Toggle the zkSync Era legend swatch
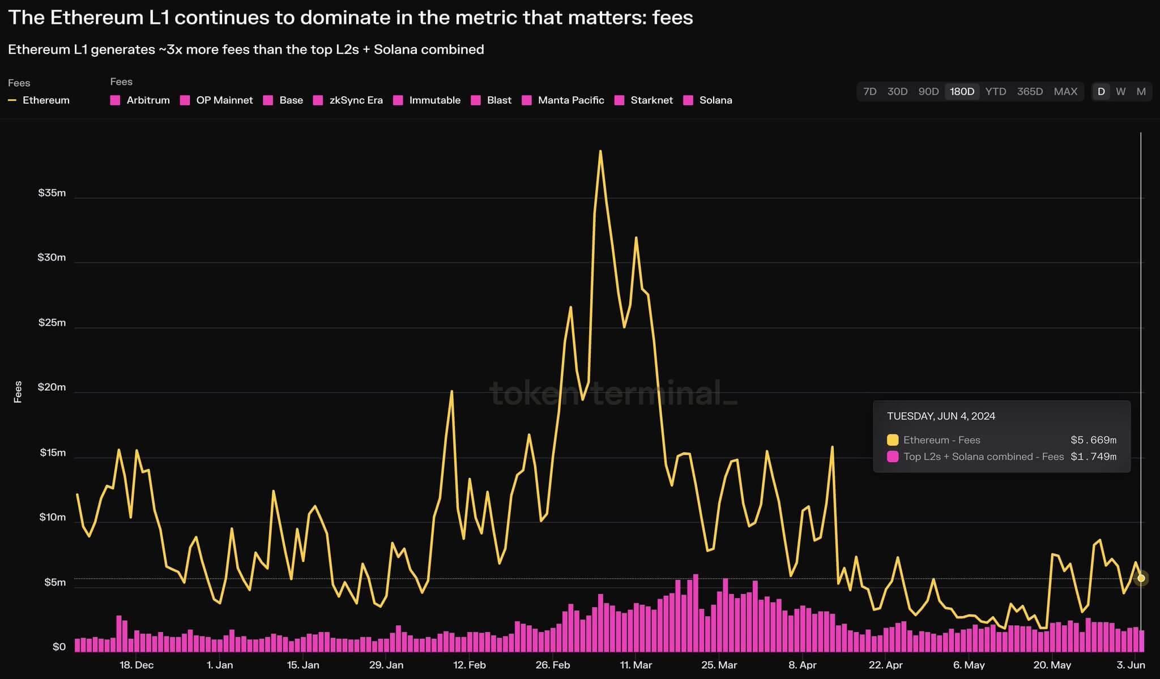The height and width of the screenshot is (679, 1160). 318,100
